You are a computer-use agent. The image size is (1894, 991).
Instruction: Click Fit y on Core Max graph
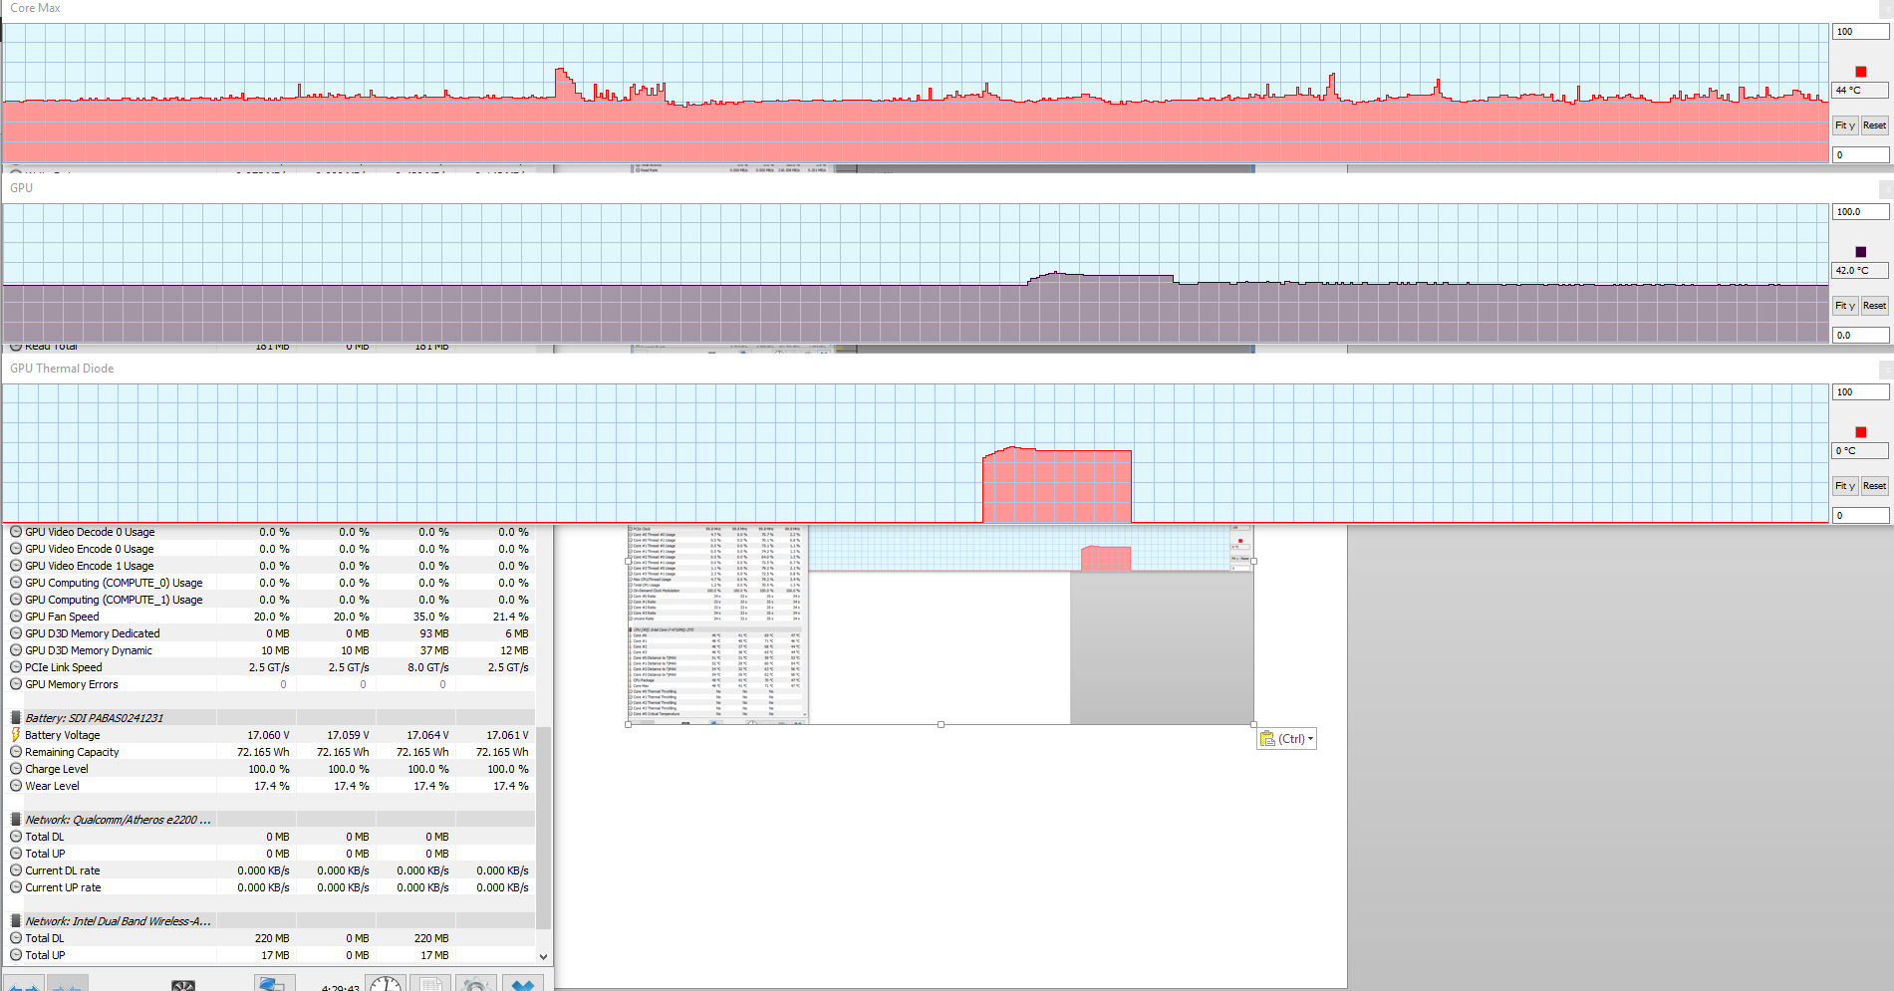pos(1845,125)
